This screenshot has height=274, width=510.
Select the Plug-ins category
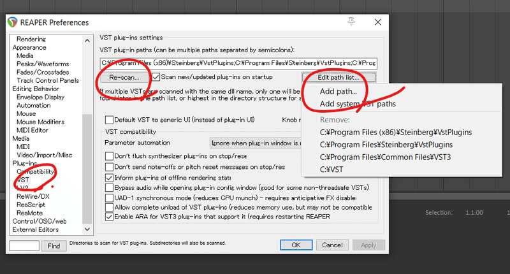(24, 163)
